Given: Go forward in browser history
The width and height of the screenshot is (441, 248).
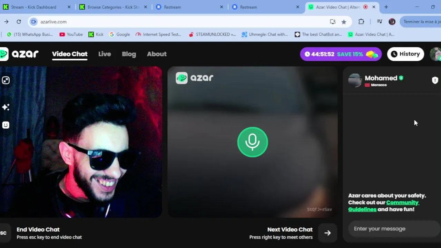Looking at the screenshot, I should coord(6,22).
